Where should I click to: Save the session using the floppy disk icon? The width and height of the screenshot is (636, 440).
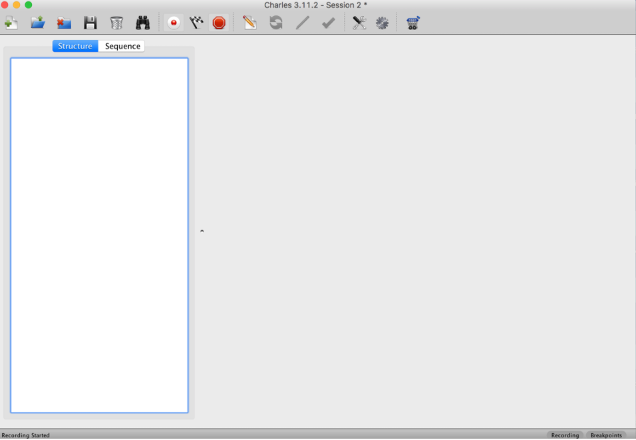[x=90, y=23]
